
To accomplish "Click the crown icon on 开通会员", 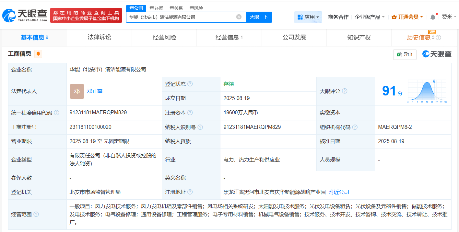I will 394,17.
